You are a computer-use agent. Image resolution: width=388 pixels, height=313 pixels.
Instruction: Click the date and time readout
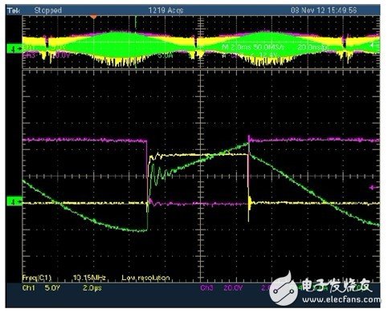(x=324, y=10)
